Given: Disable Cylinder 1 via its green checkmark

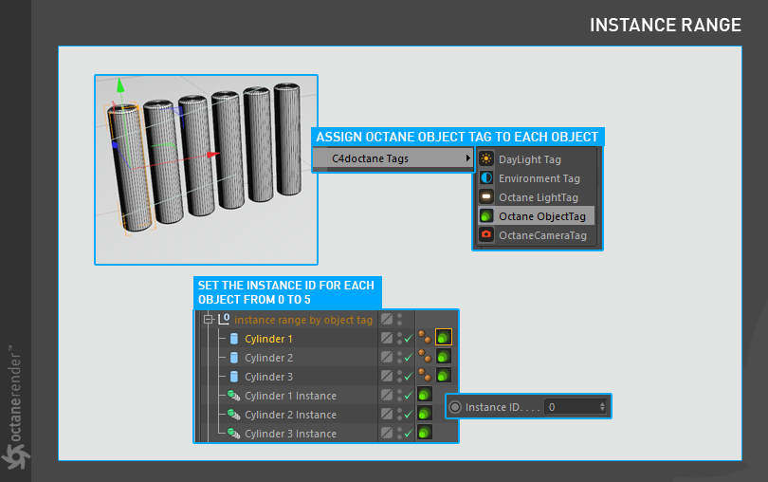Looking at the screenshot, I should 408,339.
